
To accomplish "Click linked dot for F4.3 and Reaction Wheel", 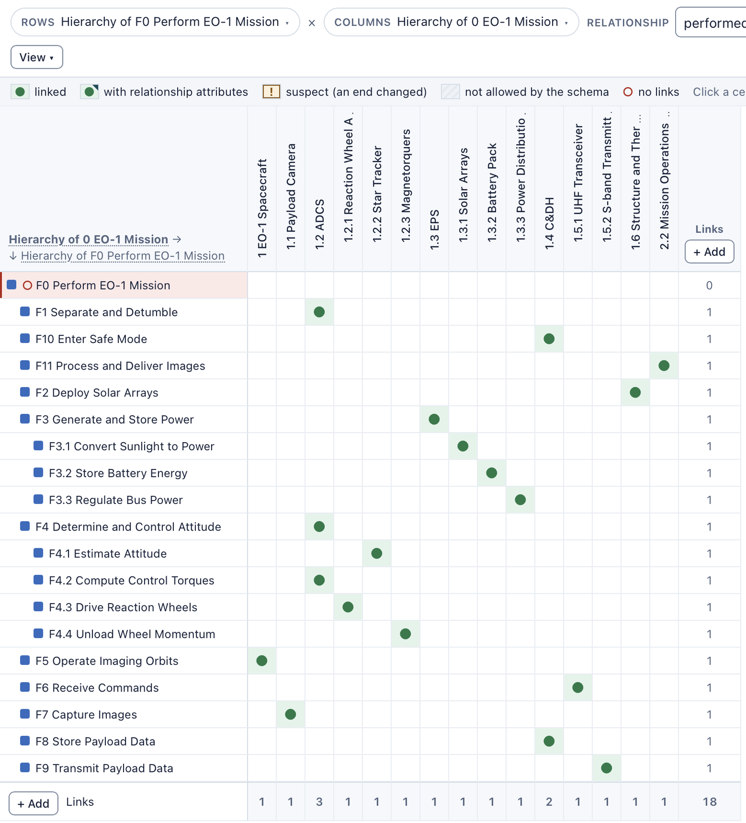I will pyautogui.click(x=348, y=607).
